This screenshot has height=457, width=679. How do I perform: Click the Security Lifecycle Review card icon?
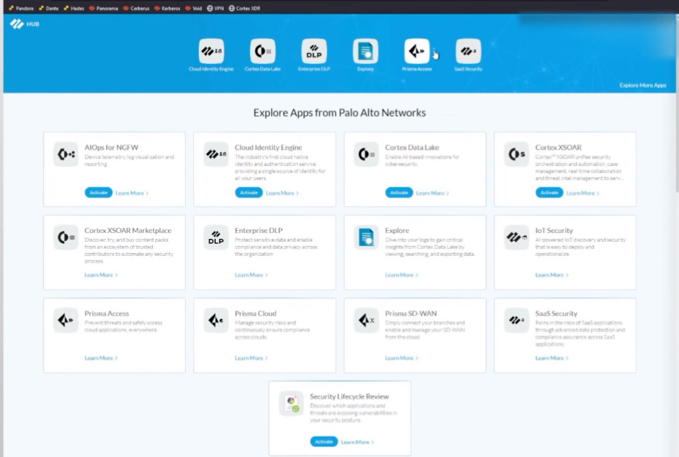[291, 403]
